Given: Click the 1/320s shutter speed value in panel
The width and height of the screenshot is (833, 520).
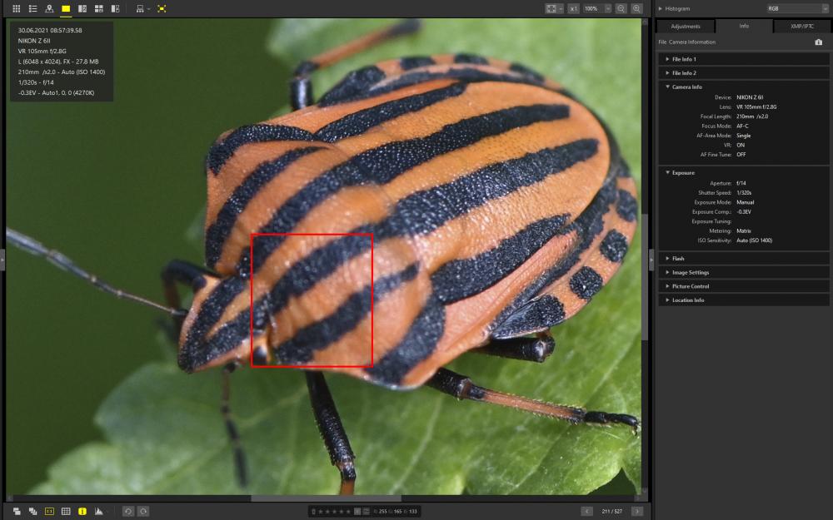Looking at the screenshot, I should [x=744, y=193].
